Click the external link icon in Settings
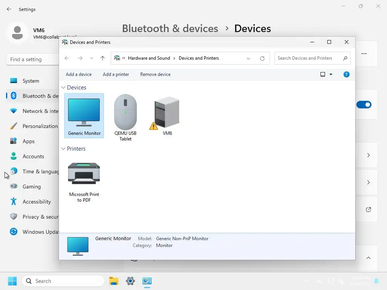Image resolution: width=387 pixels, height=290 pixels. pyautogui.click(x=368, y=210)
